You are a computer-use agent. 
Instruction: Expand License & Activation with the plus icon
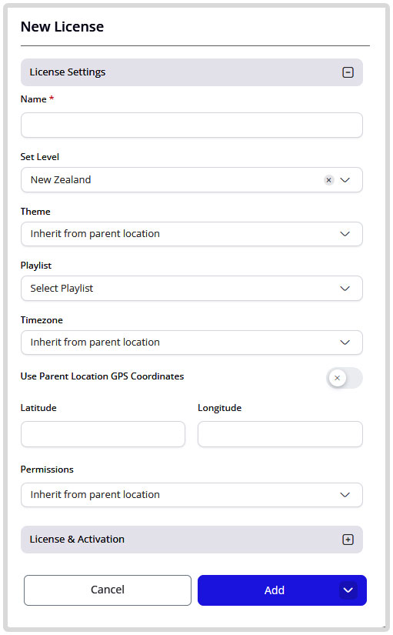point(348,540)
